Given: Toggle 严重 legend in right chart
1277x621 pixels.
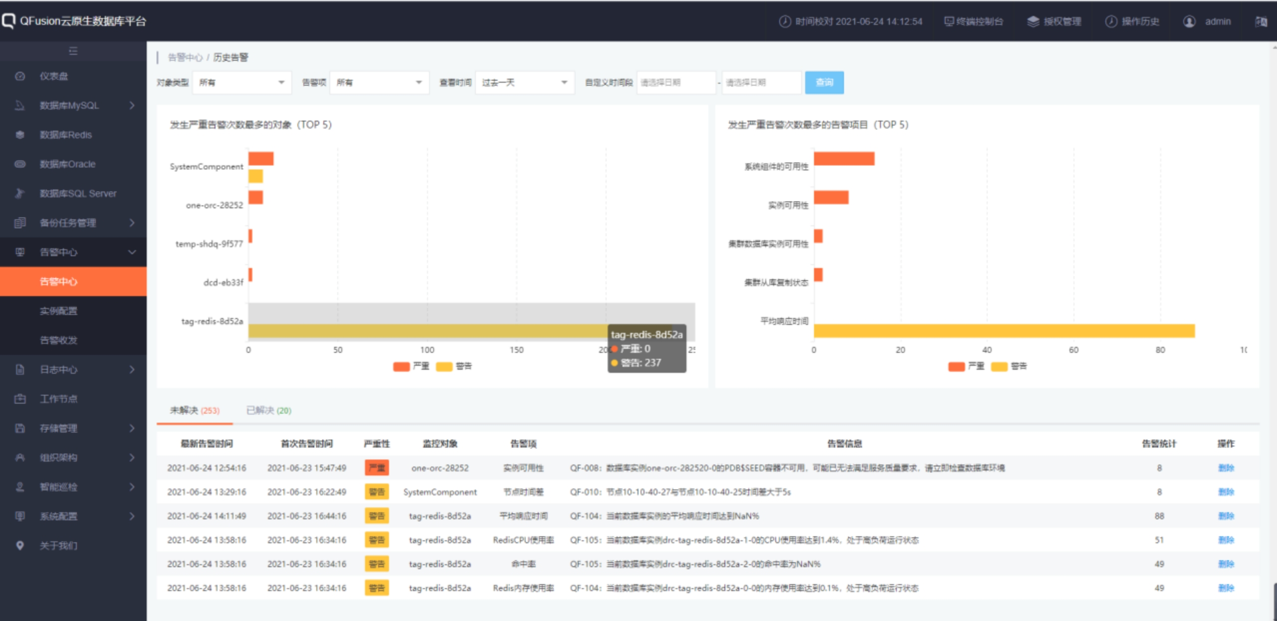Looking at the screenshot, I should click(966, 366).
